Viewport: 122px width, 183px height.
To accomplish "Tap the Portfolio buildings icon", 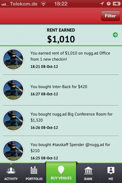I will 34,170.
